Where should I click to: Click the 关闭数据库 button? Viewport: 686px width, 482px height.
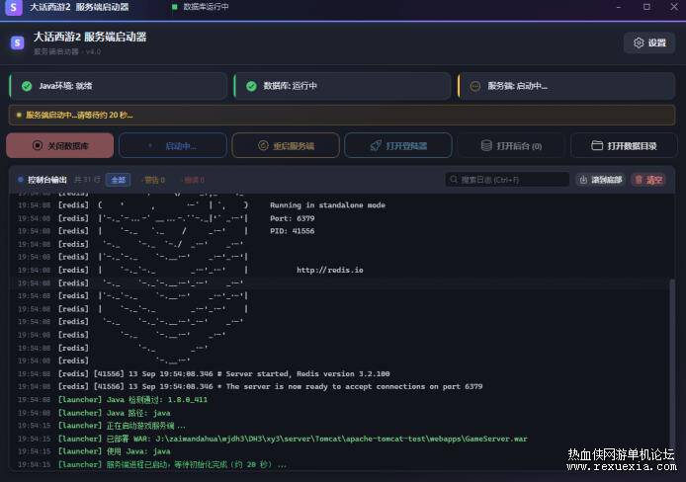pyautogui.click(x=60, y=145)
